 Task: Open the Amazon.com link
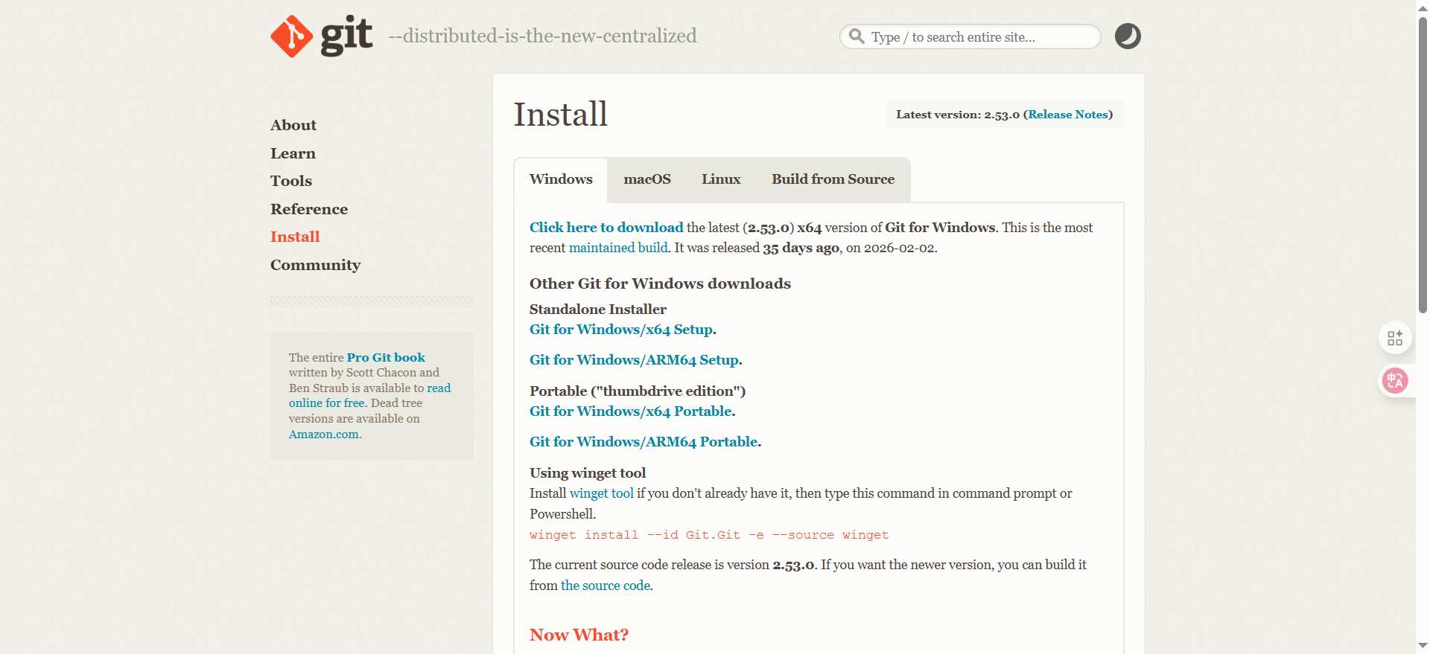324,435
